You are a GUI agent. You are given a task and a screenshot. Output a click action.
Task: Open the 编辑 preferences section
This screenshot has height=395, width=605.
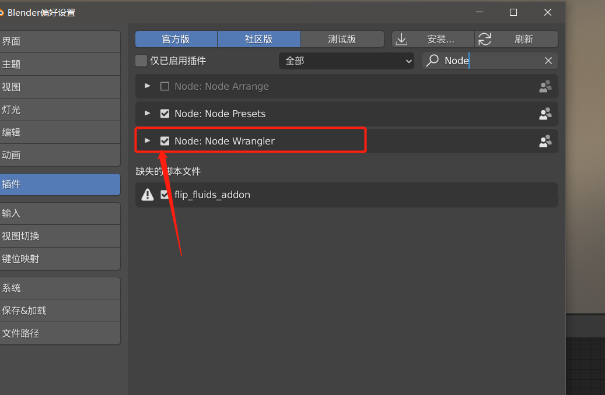point(60,133)
